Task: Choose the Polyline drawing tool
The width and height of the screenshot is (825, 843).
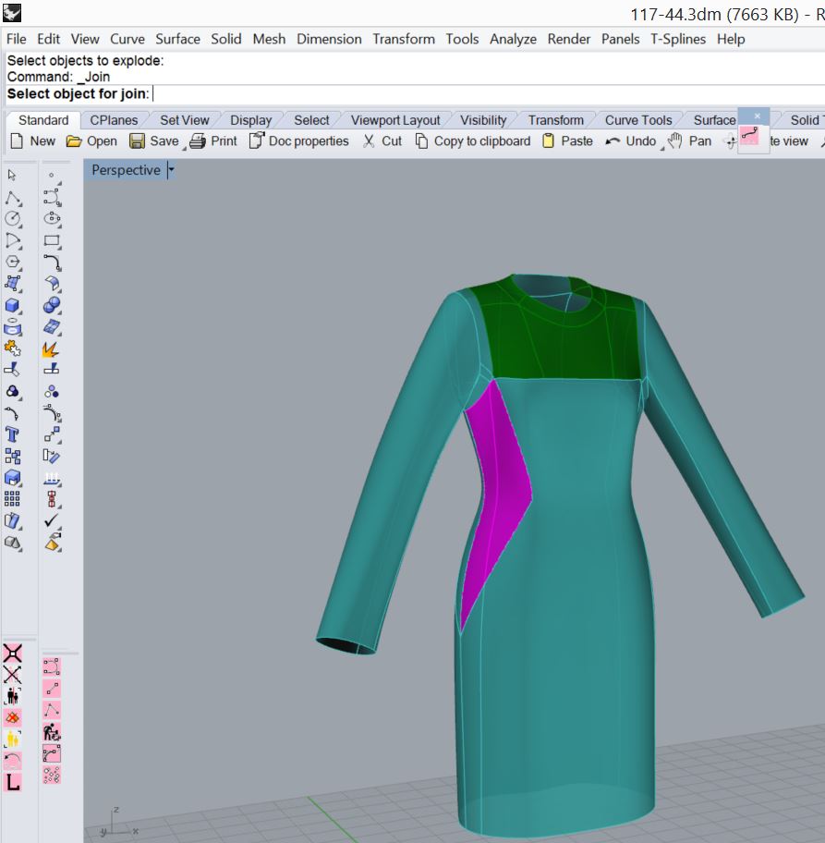Action: pos(13,198)
